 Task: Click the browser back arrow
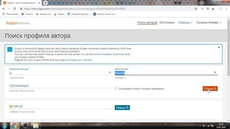pos(4,9)
